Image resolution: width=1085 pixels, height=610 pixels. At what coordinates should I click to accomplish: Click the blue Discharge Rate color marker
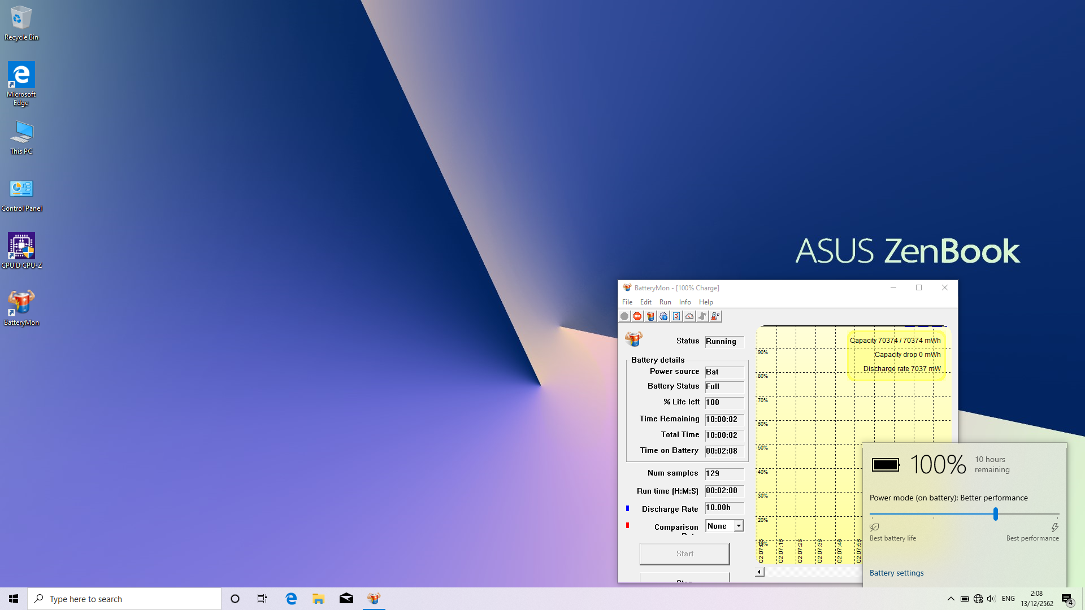627,508
